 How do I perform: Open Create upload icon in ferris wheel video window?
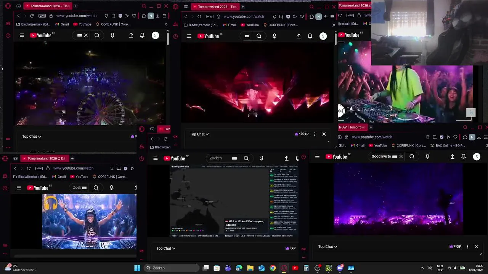[x=131, y=35]
